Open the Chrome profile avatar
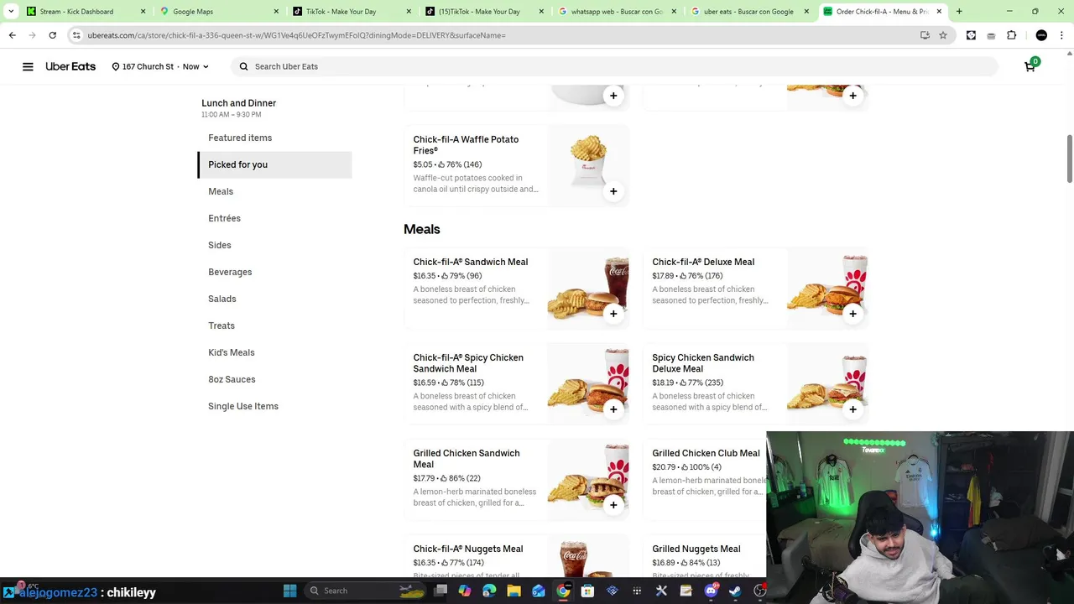1074x604 pixels. pos(1041,35)
